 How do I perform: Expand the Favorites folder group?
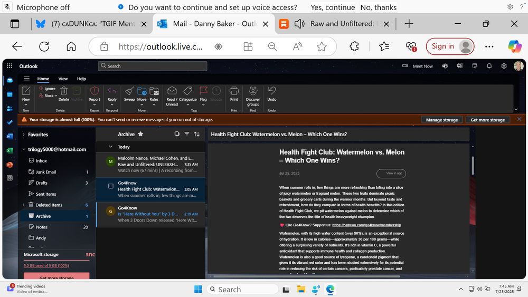click(24, 135)
